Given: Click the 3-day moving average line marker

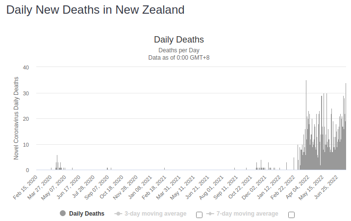Looking at the screenshot, I should click(118, 214).
